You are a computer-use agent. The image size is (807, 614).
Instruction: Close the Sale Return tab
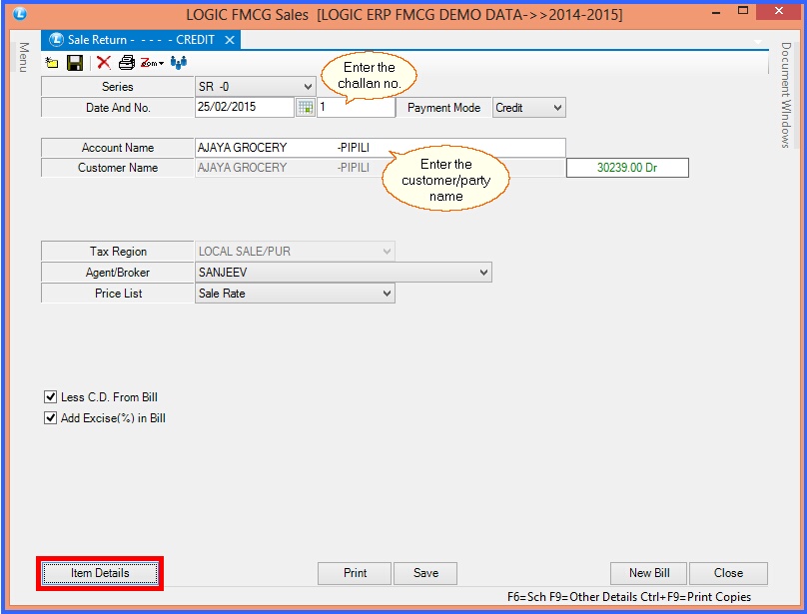(x=230, y=40)
